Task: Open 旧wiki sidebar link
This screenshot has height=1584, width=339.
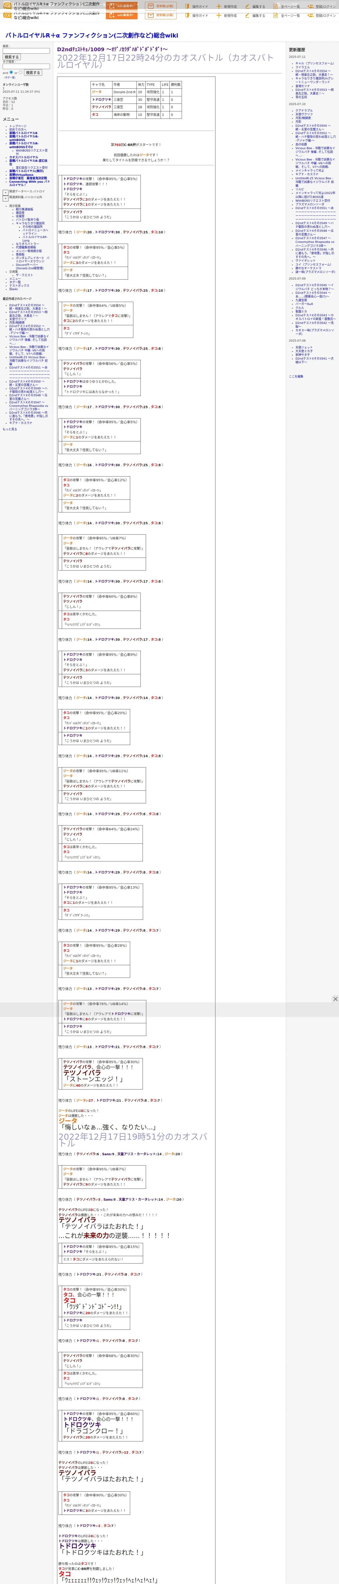Action: (13, 289)
